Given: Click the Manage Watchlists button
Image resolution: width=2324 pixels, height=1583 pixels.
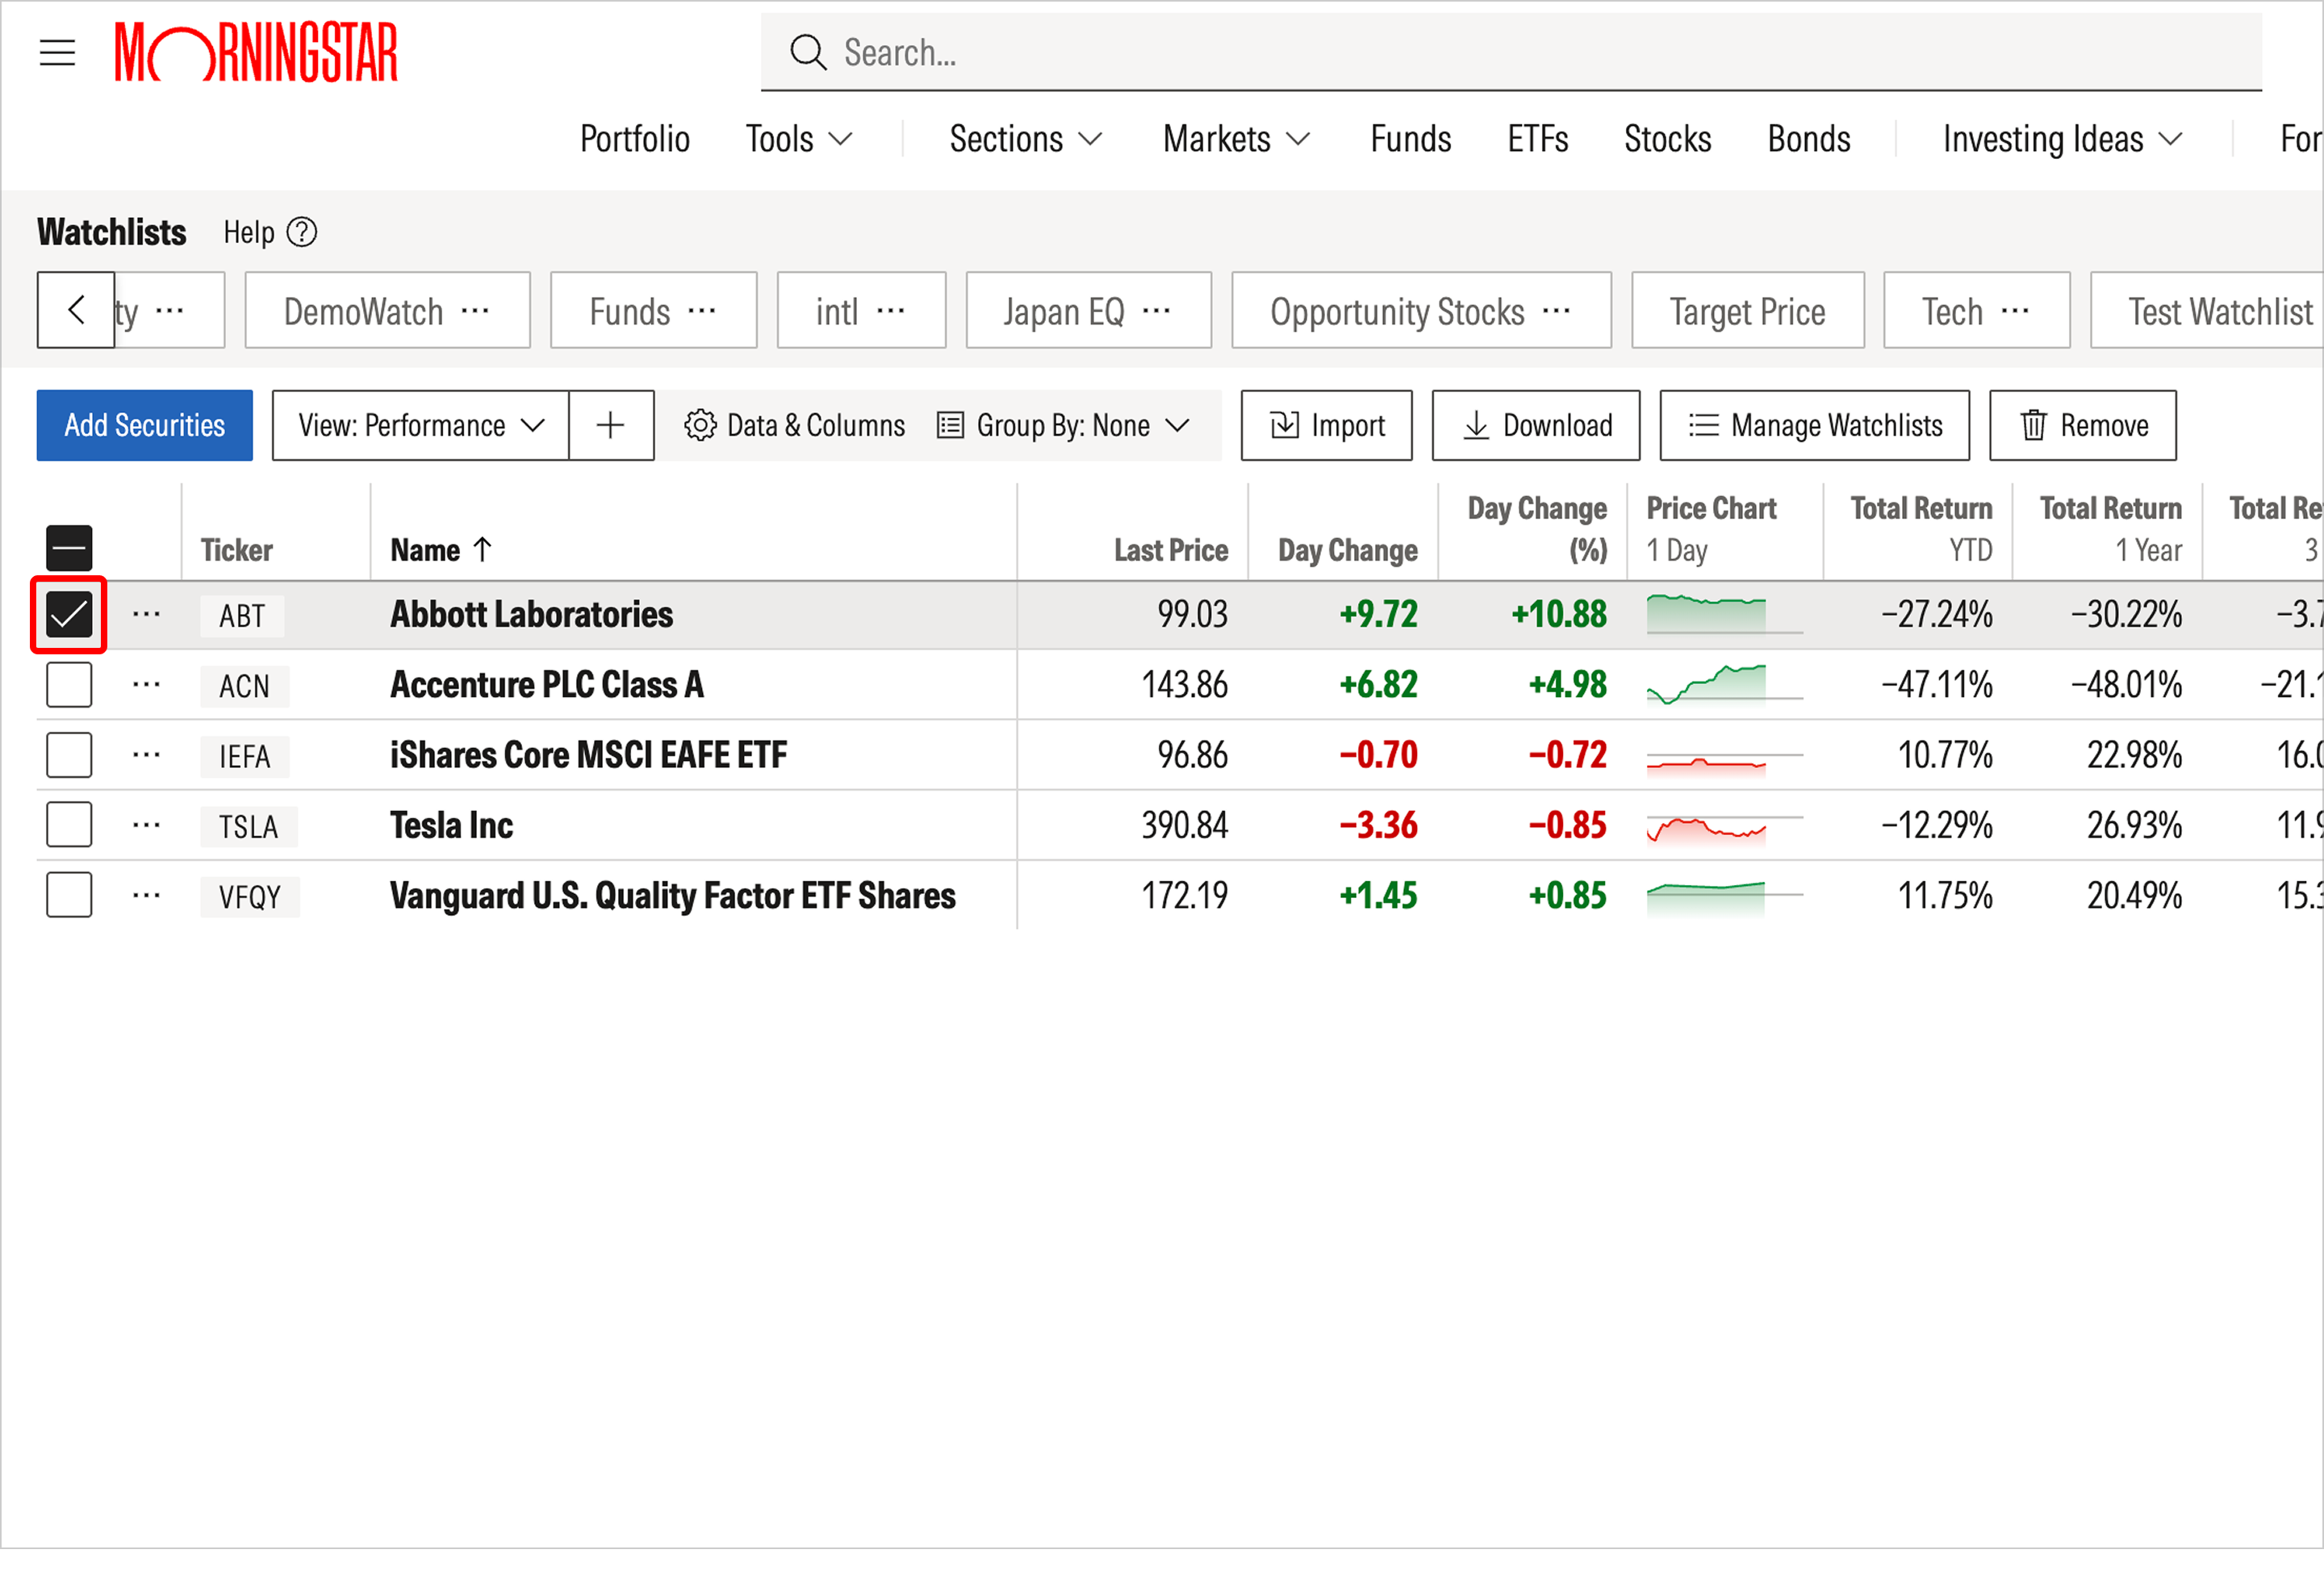Looking at the screenshot, I should point(1814,425).
